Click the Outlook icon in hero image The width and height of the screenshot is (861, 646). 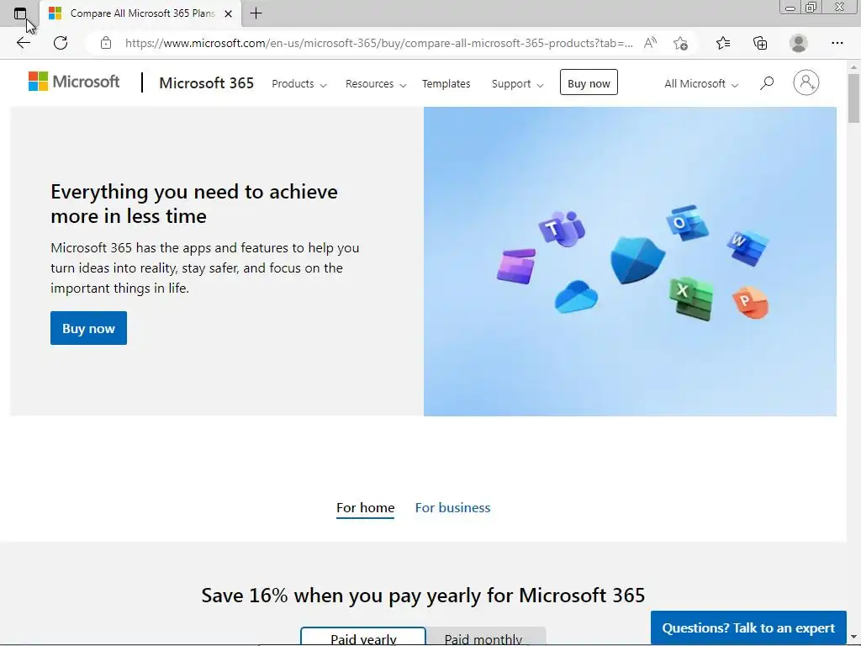pyautogui.click(x=687, y=222)
